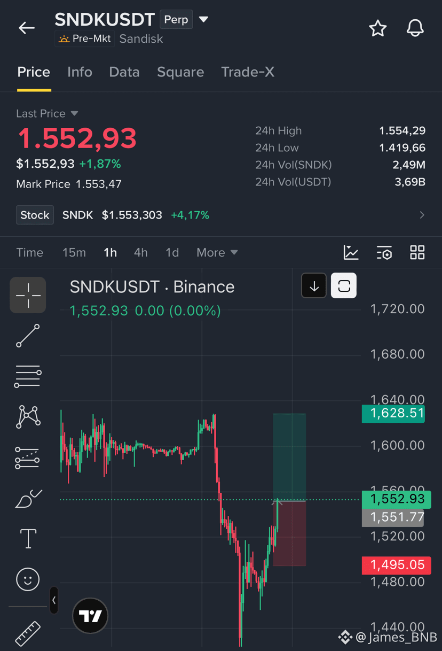The width and height of the screenshot is (442, 651).
Task: Open chart indicators icon
Action: pos(351,252)
